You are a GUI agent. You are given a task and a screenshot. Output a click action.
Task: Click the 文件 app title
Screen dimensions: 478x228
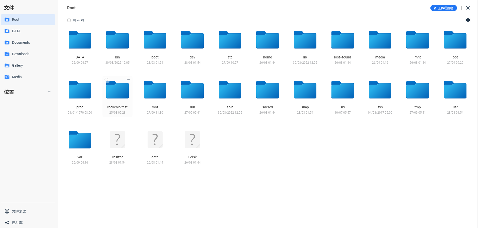point(9,8)
